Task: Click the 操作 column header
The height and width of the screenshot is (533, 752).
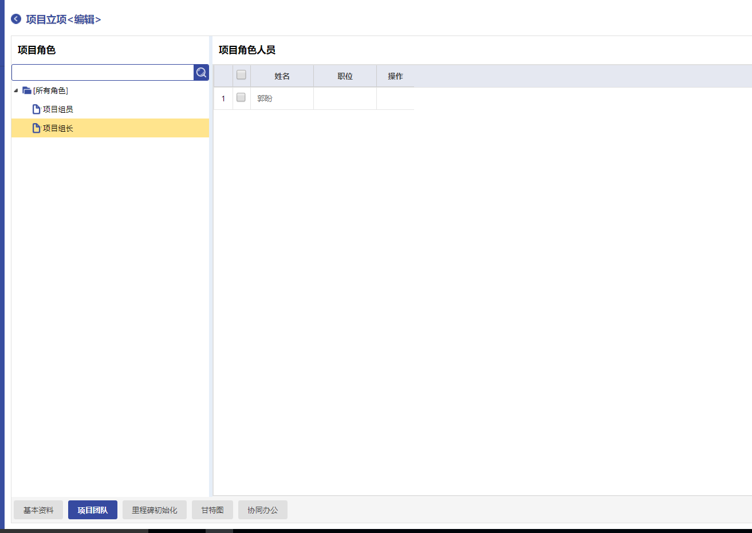Action: coord(395,76)
